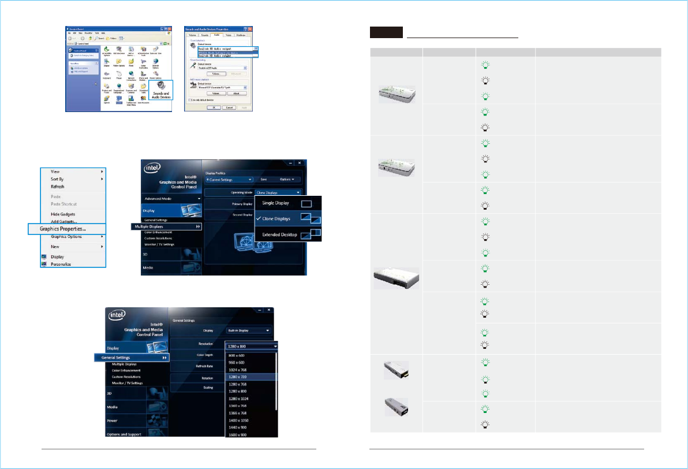The image size is (688, 469).
Task: Open Date and Time icon
Action: click(x=156, y=50)
